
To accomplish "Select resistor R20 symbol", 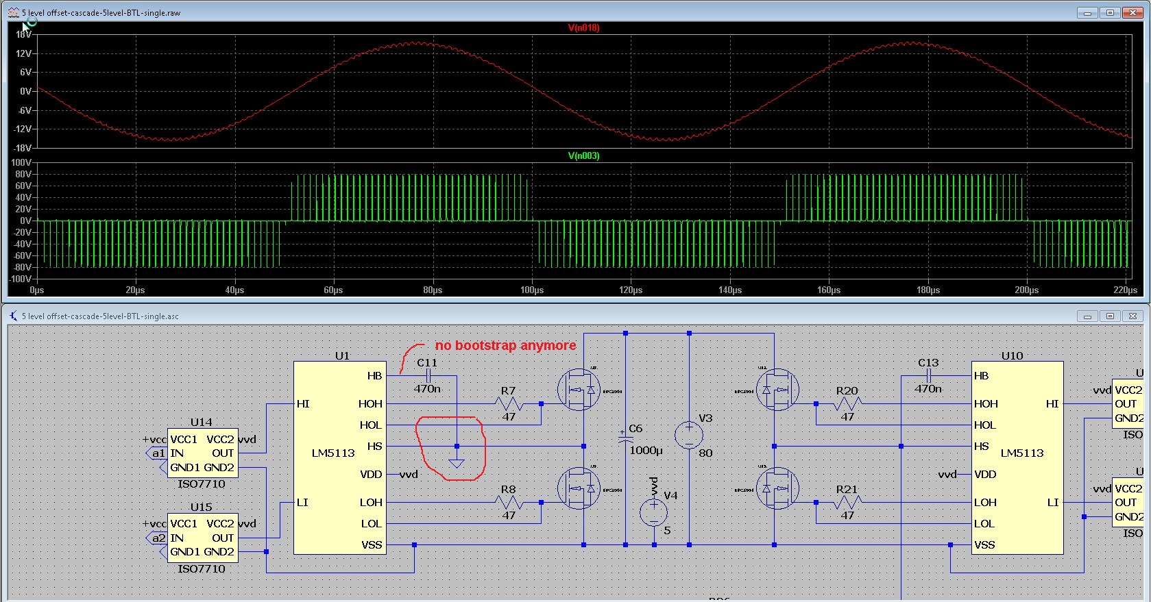I will click(847, 404).
